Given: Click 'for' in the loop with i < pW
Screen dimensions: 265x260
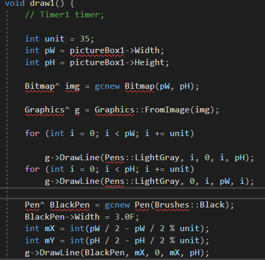Looking at the screenshot, I should (32, 133).
